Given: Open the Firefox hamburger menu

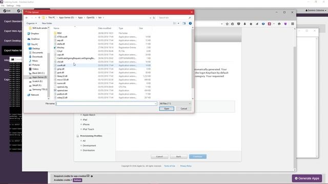Looking at the screenshot, I should coord(293,24).
